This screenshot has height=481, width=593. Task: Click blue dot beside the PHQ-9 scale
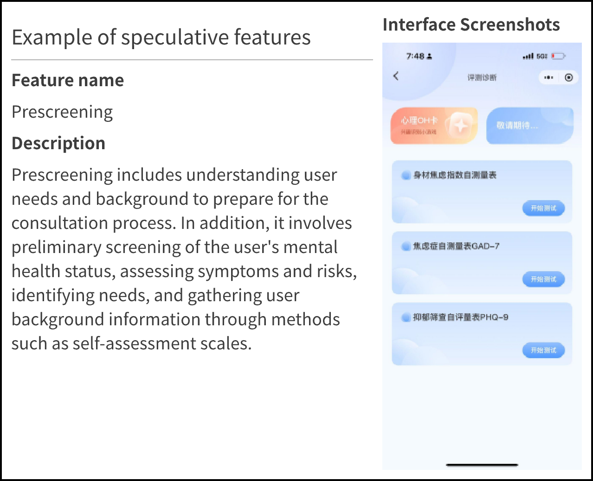click(406, 317)
